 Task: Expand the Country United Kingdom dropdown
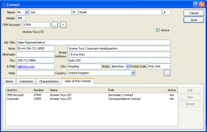coord(133,73)
